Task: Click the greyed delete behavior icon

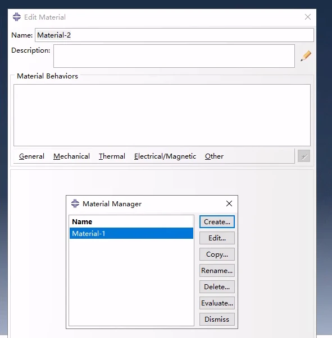Action: pyautogui.click(x=304, y=156)
